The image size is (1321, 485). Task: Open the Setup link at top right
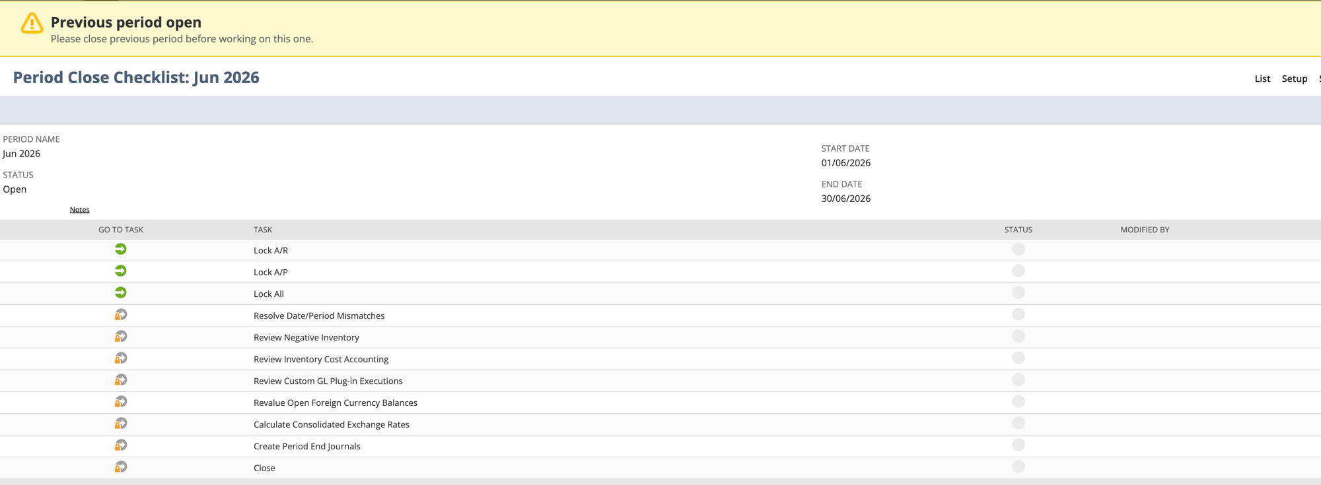1295,79
